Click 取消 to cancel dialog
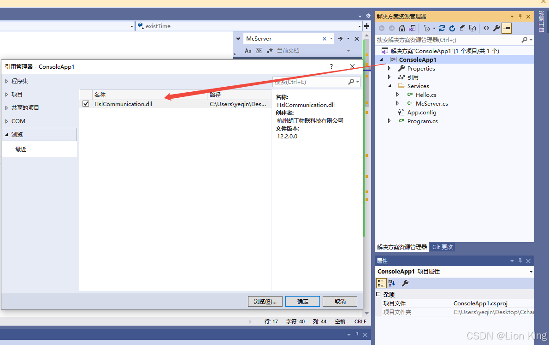549x345 pixels. tap(340, 301)
